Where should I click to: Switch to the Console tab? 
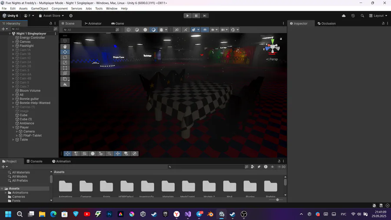point(34,161)
